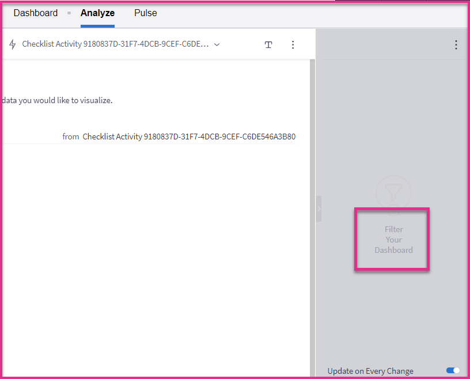This screenshot has height=379, width=470.
Task: Click the Update on Every Change label
Action: tap(370, 371)
